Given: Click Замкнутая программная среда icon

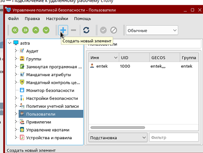Looking at the screenshot, I should [22, 66].
